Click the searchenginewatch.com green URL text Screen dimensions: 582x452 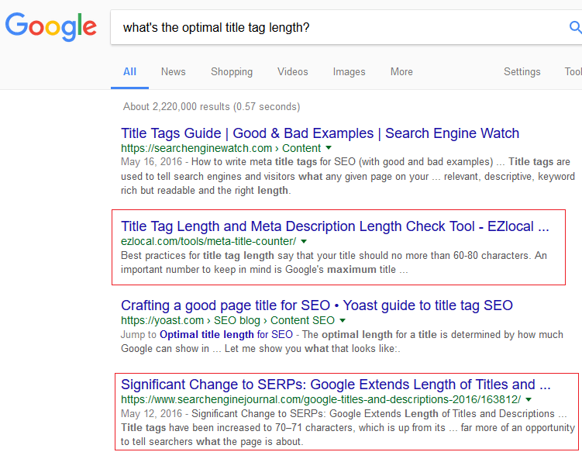[221, 148]
